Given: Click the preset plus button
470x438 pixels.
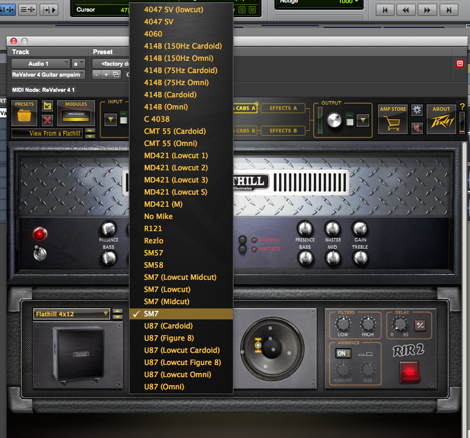Looking at the screenshot, I should [x=106, y=74].
